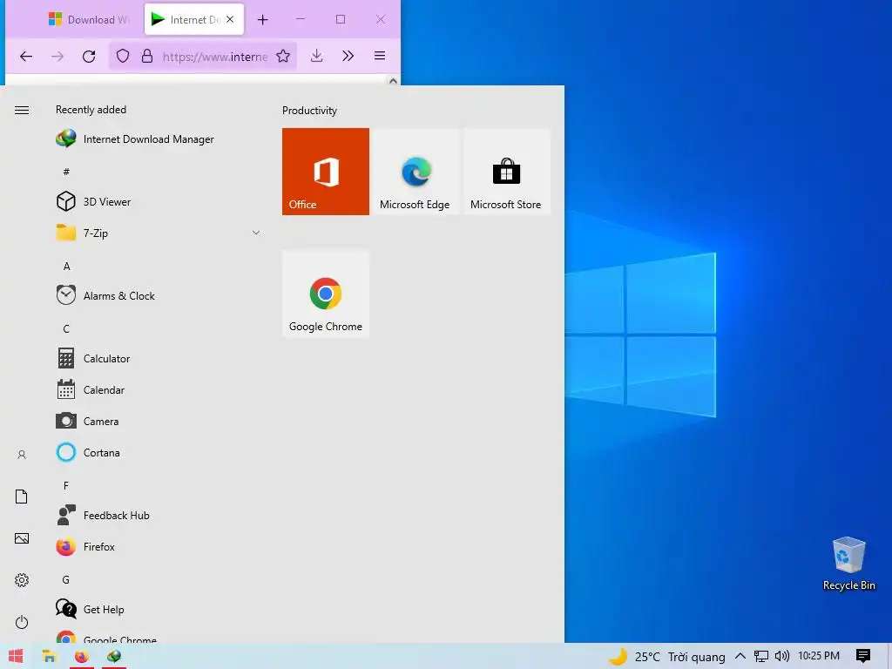Reload the browser page
Image resolution: width=892 pixels, height=669 pixels.
89,56
